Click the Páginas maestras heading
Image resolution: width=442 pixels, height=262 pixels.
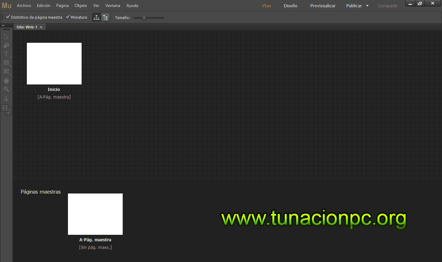point(41,192)
